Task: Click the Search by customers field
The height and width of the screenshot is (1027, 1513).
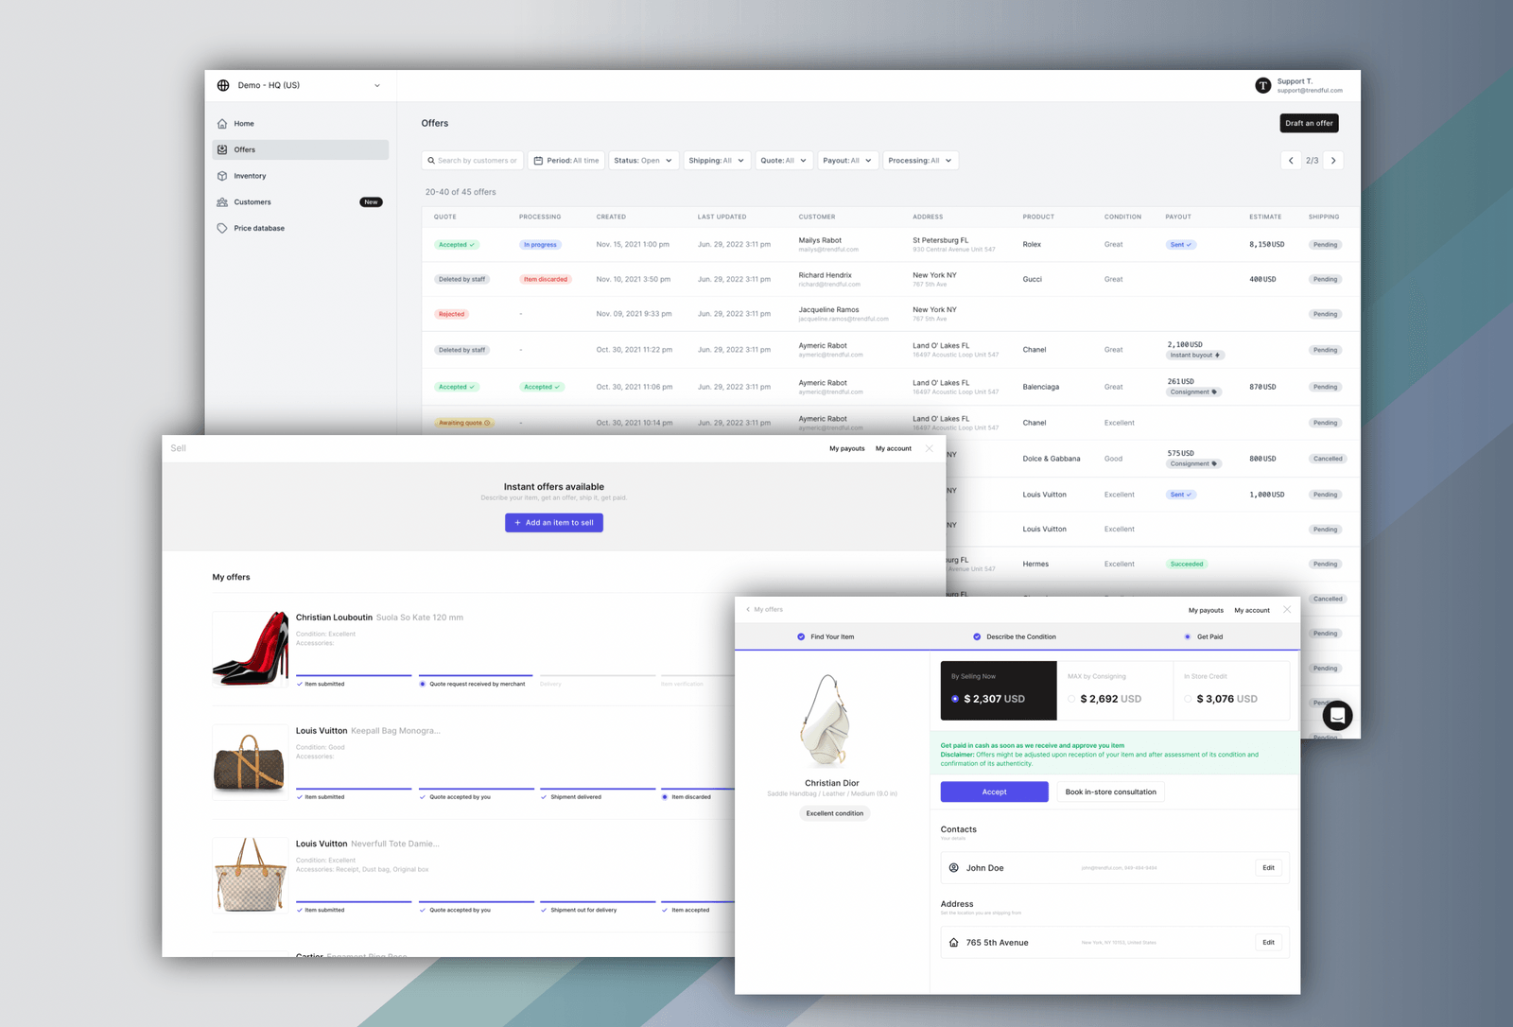Action: tap(473, 160)
